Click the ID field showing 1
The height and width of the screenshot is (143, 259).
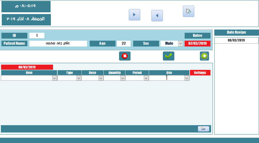tap(37, 36)
